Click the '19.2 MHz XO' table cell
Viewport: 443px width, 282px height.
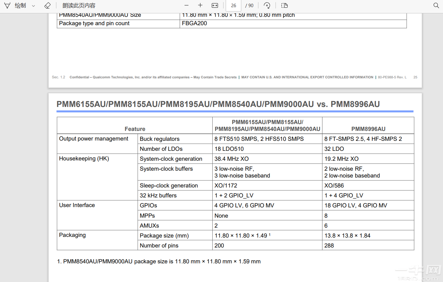[341, 159]
